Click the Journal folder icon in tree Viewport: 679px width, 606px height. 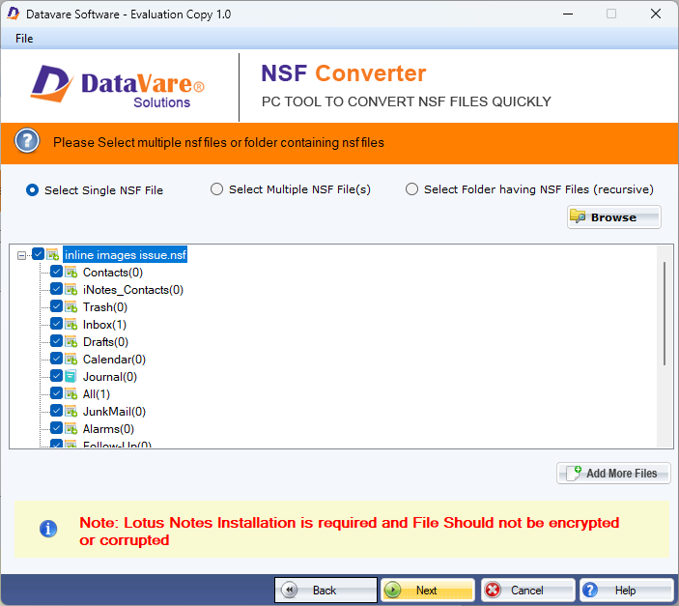coord(71,377)
